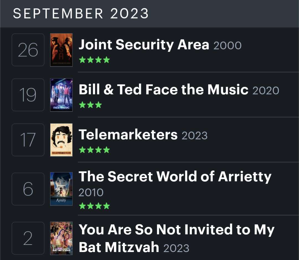
Task: Click the September 2023 month header
Action: point(81,14)
